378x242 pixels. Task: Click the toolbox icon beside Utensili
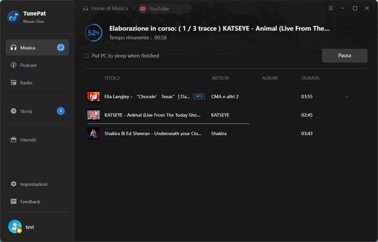[14, 140]
